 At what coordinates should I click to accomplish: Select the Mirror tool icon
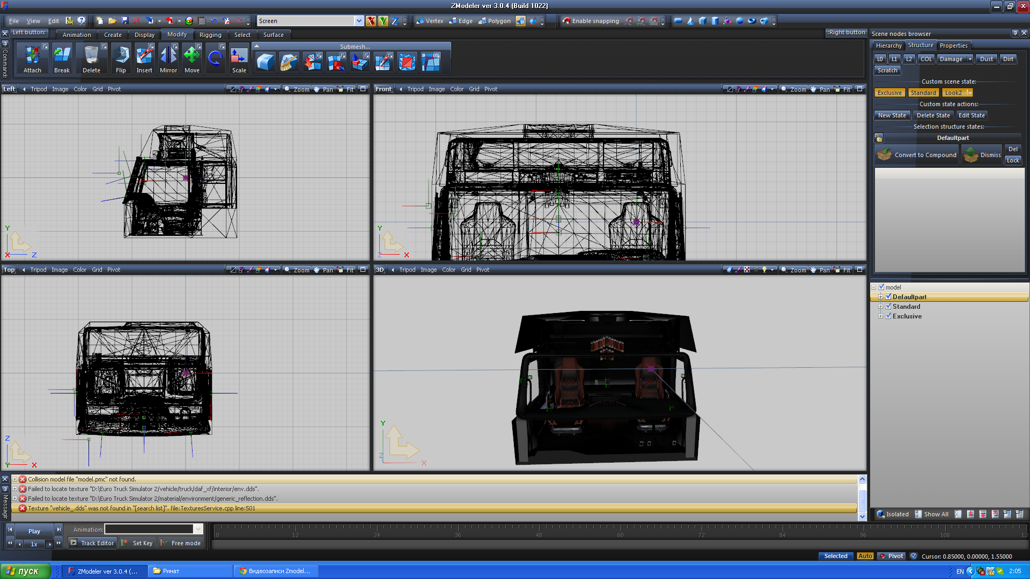168,56
